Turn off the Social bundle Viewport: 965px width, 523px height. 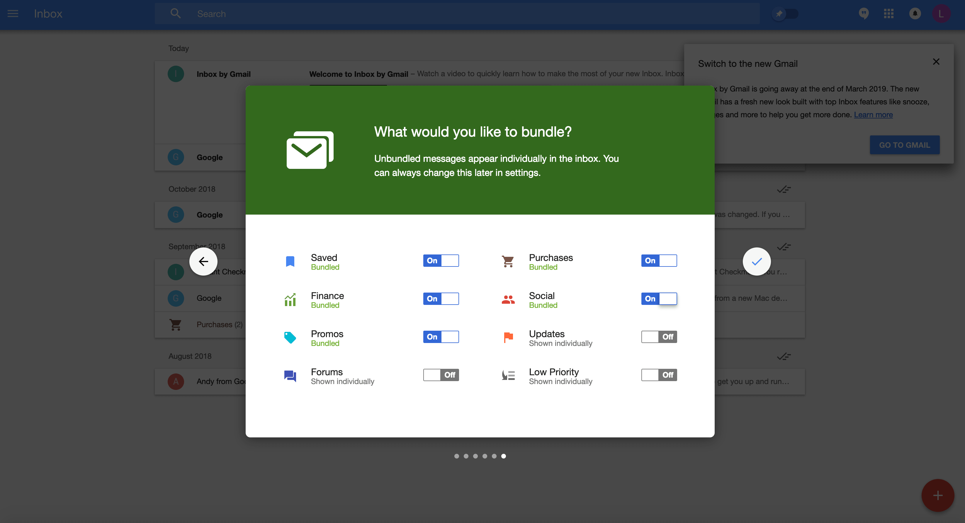click(659, 299)
